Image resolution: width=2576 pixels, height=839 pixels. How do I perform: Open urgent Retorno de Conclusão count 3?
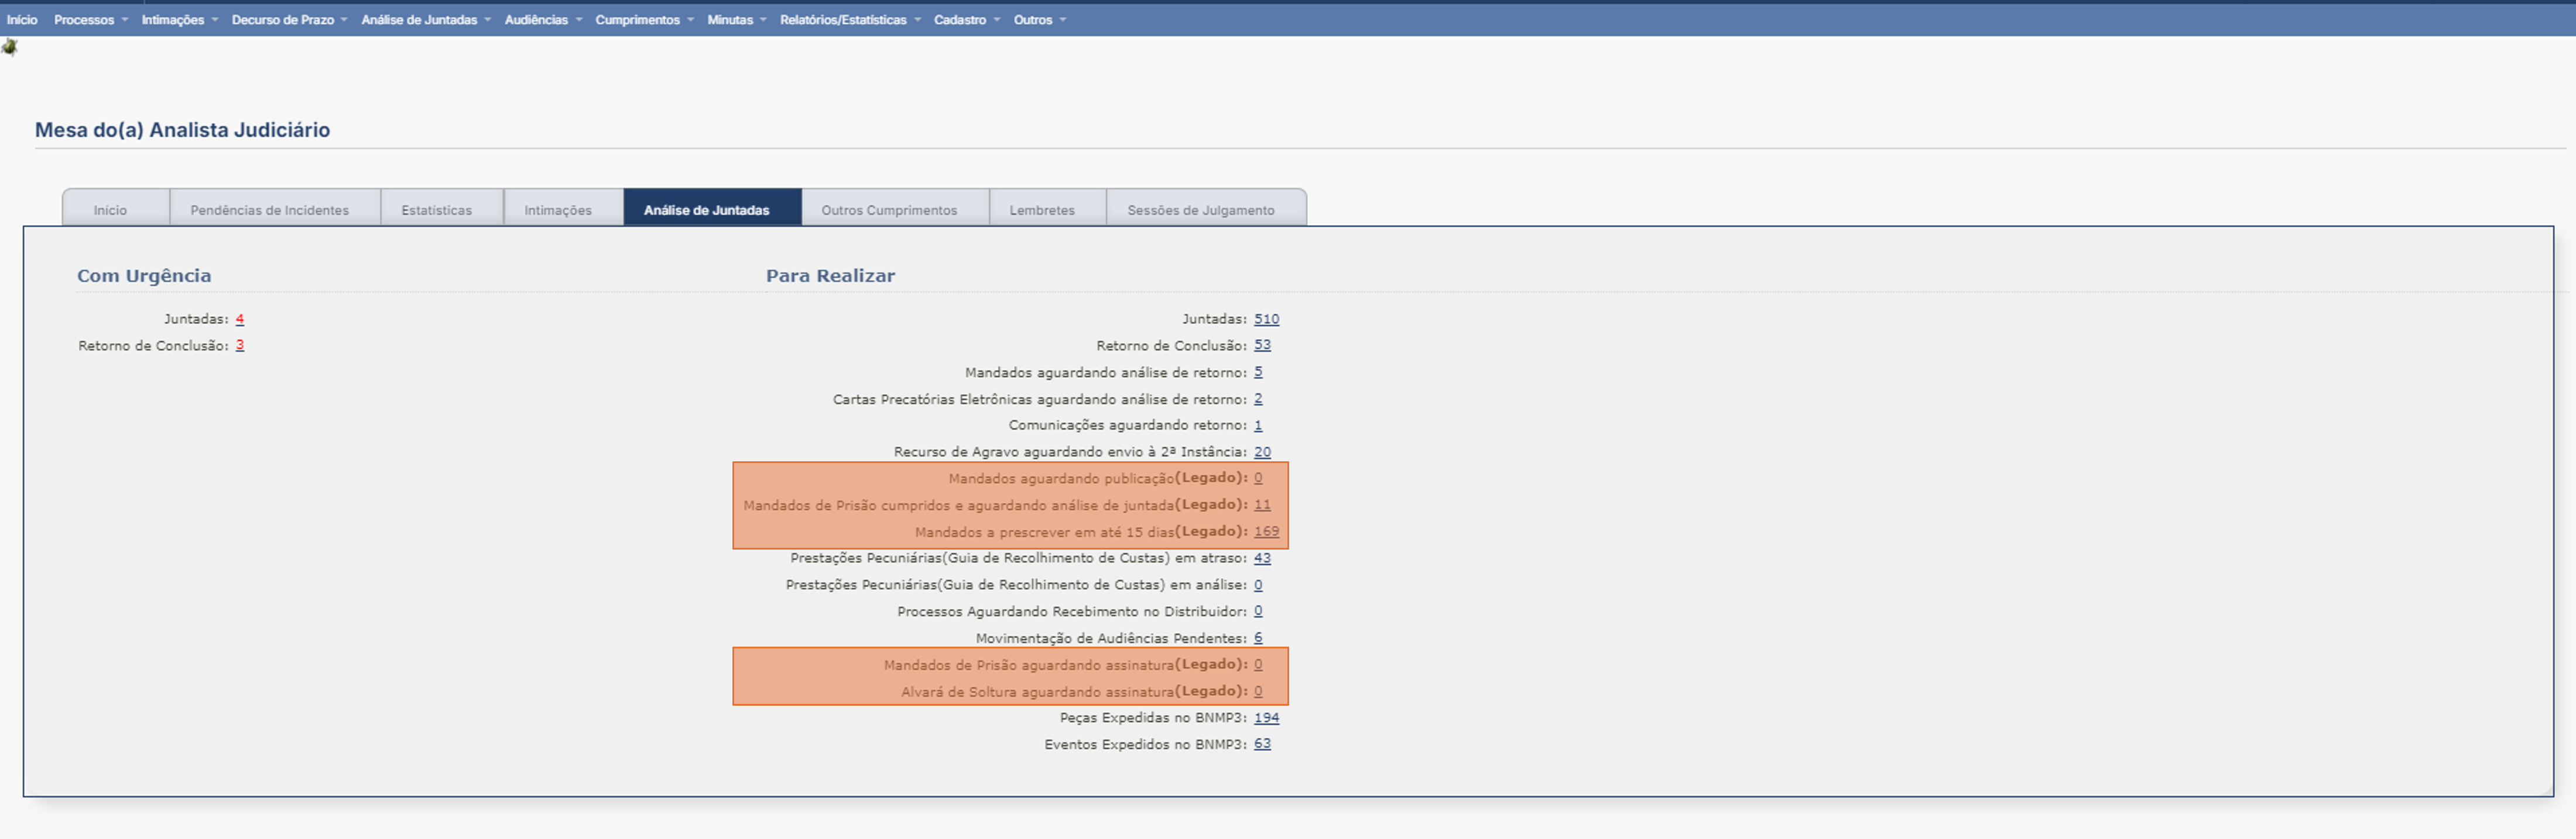pos(240,344)
